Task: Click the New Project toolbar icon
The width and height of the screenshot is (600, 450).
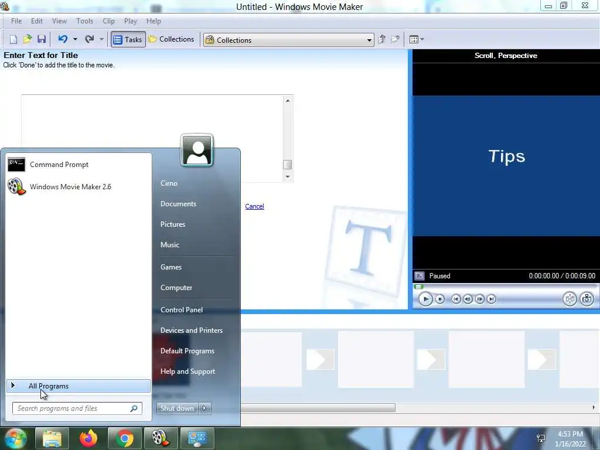Action: (x=13, y=39)
